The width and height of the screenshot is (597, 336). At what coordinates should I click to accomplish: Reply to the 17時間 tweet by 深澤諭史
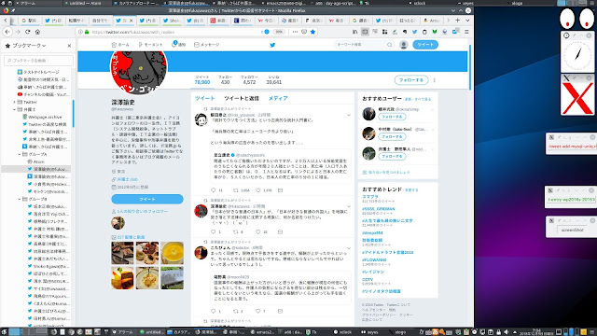pyautogui.click(x=214, y=231)
